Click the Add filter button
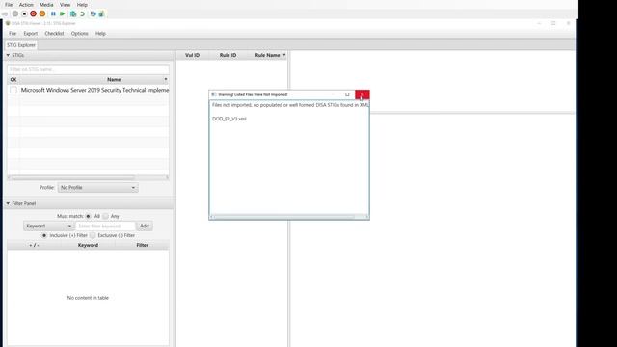The image size is (617, 347). pyautogui.click(x=145, y=226)
